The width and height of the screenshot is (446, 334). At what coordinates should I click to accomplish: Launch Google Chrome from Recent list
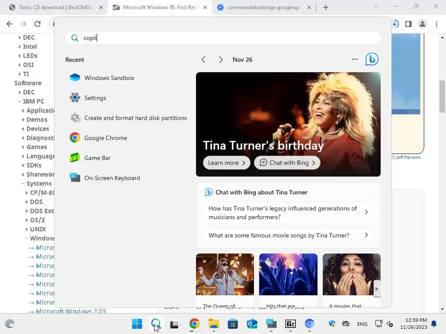pos(99,138)
